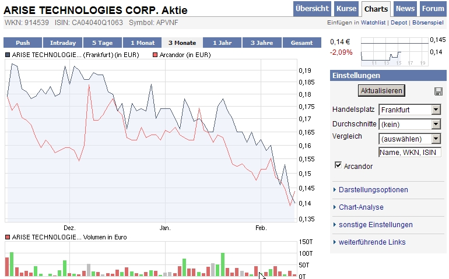This screenshot has width=449, height=279.
Task: Click the ARISE TECHNOLOGIES dark legend square
Action: click(x=8, y=55)
